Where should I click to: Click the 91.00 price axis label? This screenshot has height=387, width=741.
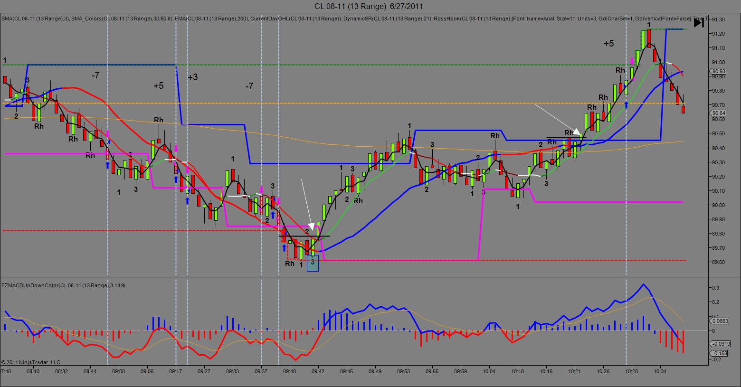tap(718, 62)
